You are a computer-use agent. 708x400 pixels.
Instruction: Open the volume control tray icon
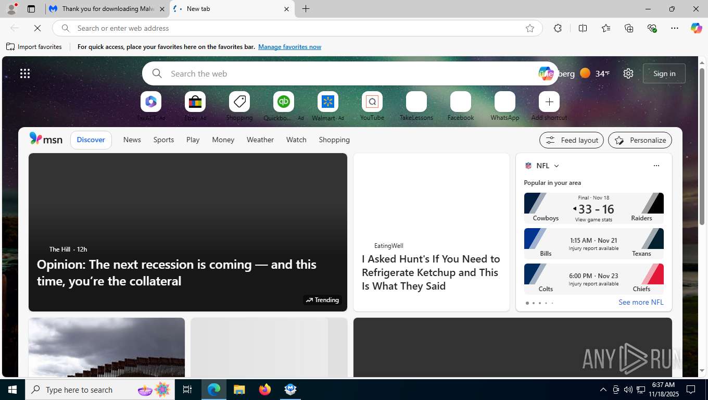[x=628, y=390]
